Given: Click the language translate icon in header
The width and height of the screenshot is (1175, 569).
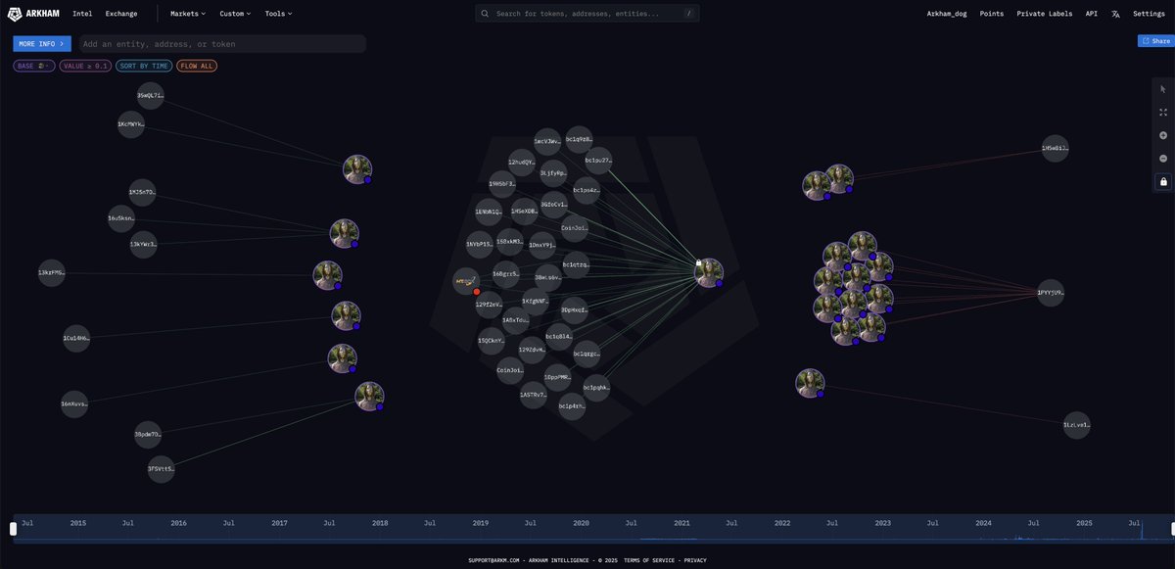Looking at the screenshot, I should click(1114, 14).
